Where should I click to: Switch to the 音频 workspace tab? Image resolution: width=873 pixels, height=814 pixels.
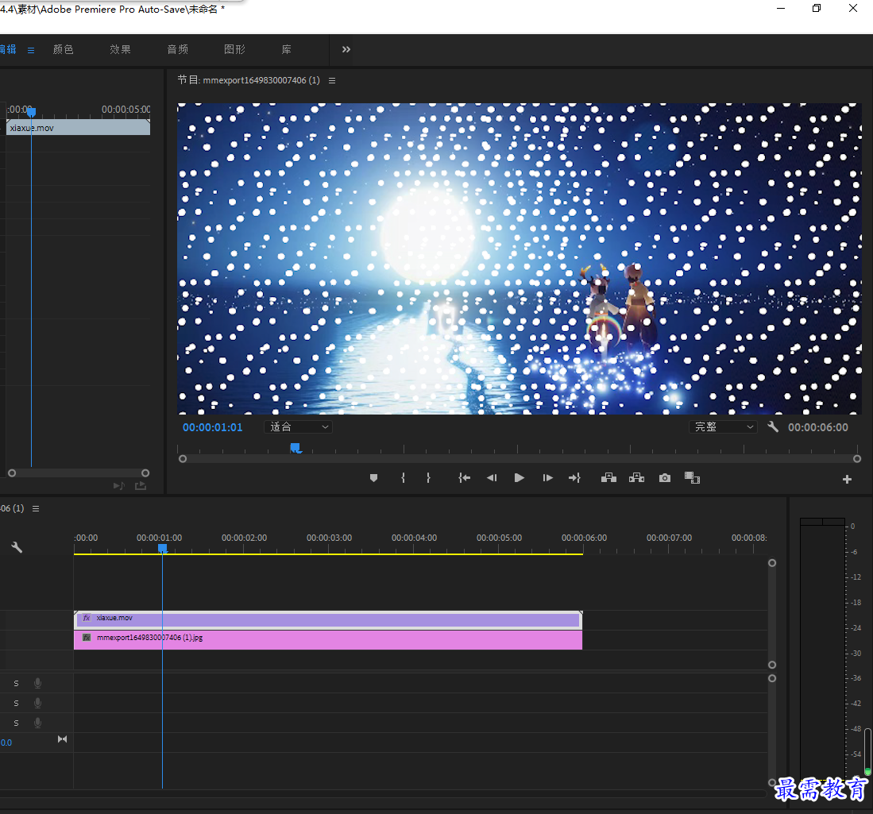click(x=178, y=49)
